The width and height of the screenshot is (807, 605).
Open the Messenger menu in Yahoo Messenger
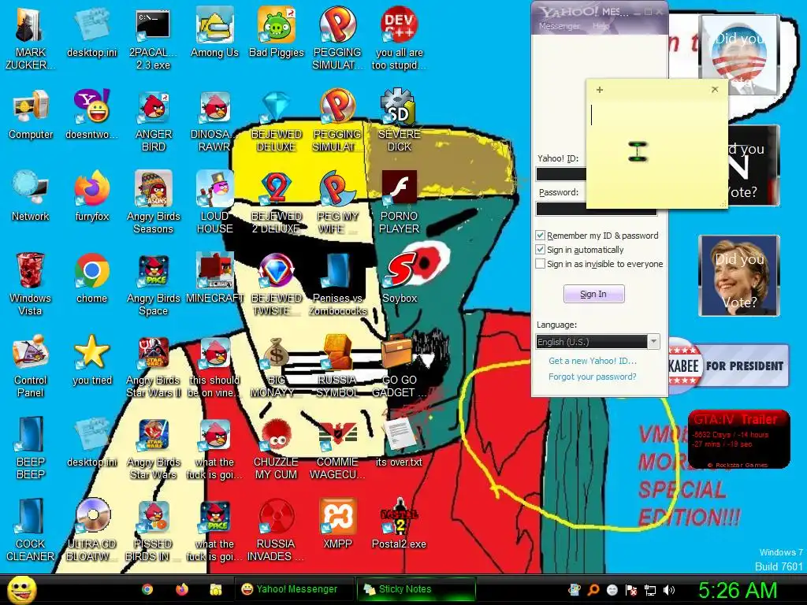(559, 26)
